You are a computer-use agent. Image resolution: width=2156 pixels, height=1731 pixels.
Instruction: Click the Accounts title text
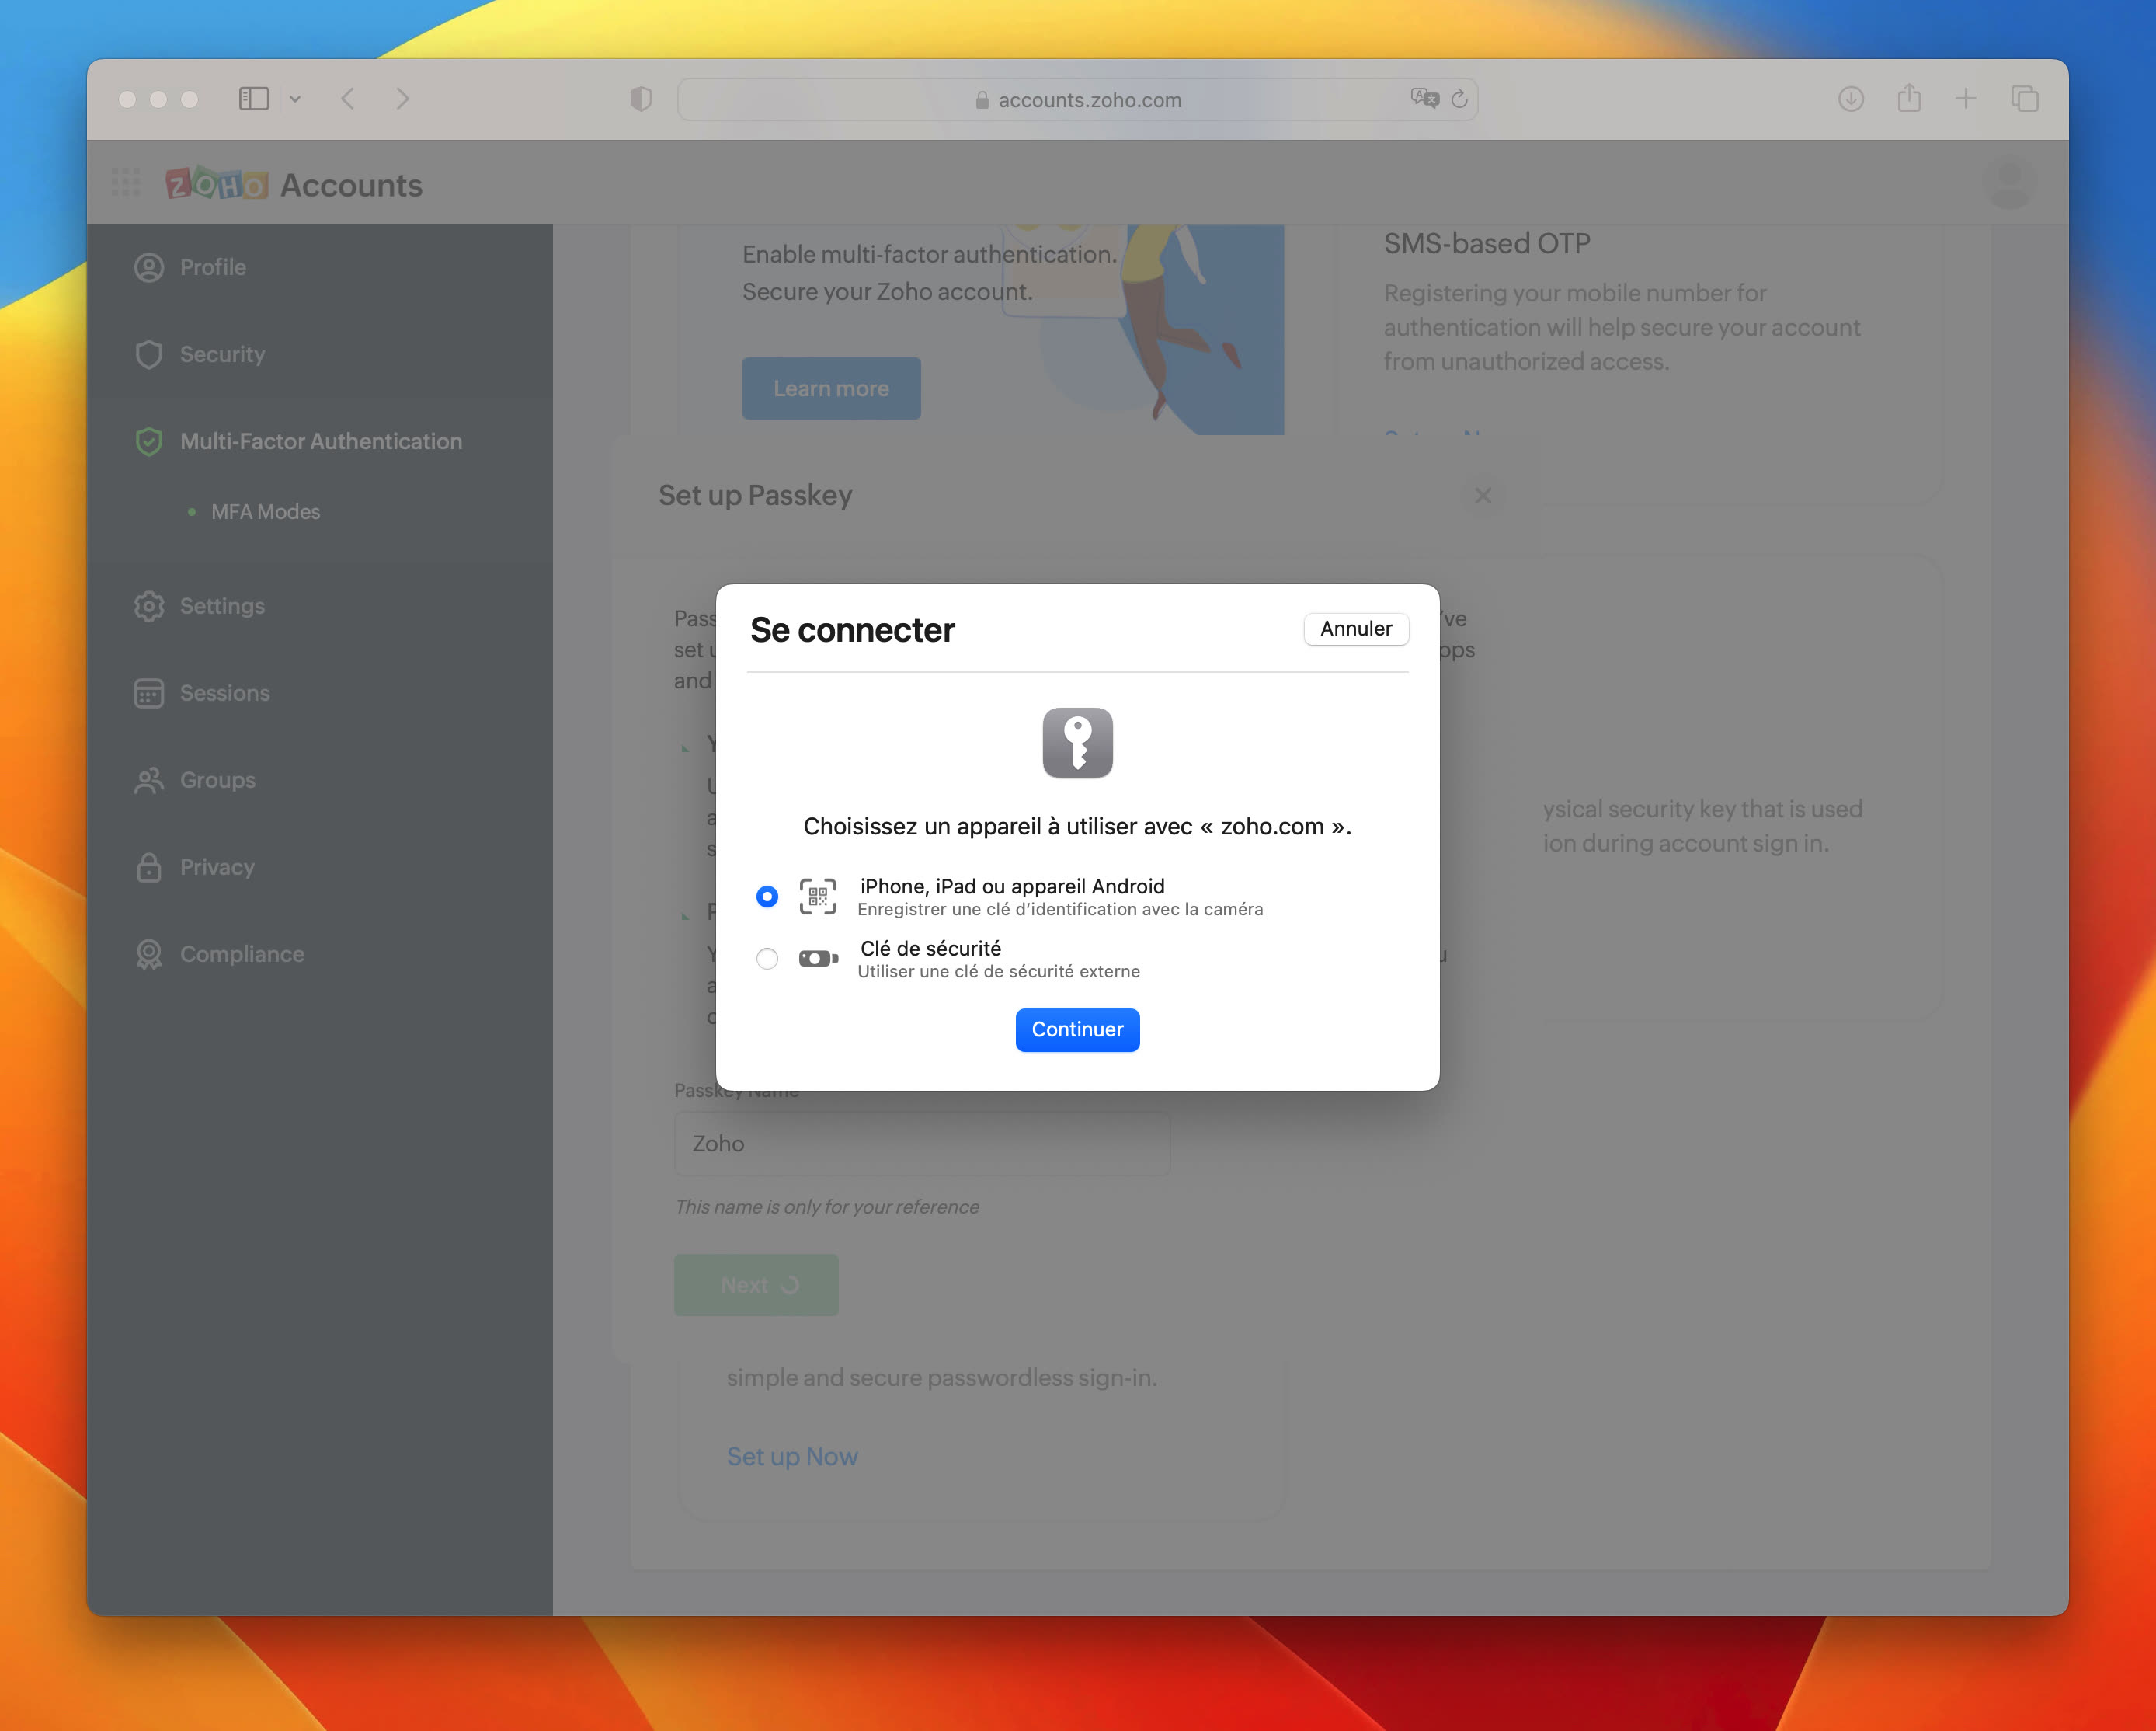point(351,185)
